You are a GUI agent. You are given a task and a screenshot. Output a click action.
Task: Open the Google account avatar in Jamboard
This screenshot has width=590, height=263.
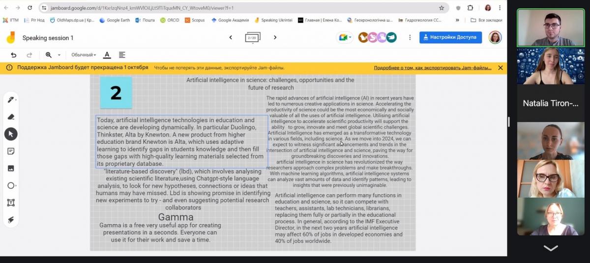pos(495,37)
